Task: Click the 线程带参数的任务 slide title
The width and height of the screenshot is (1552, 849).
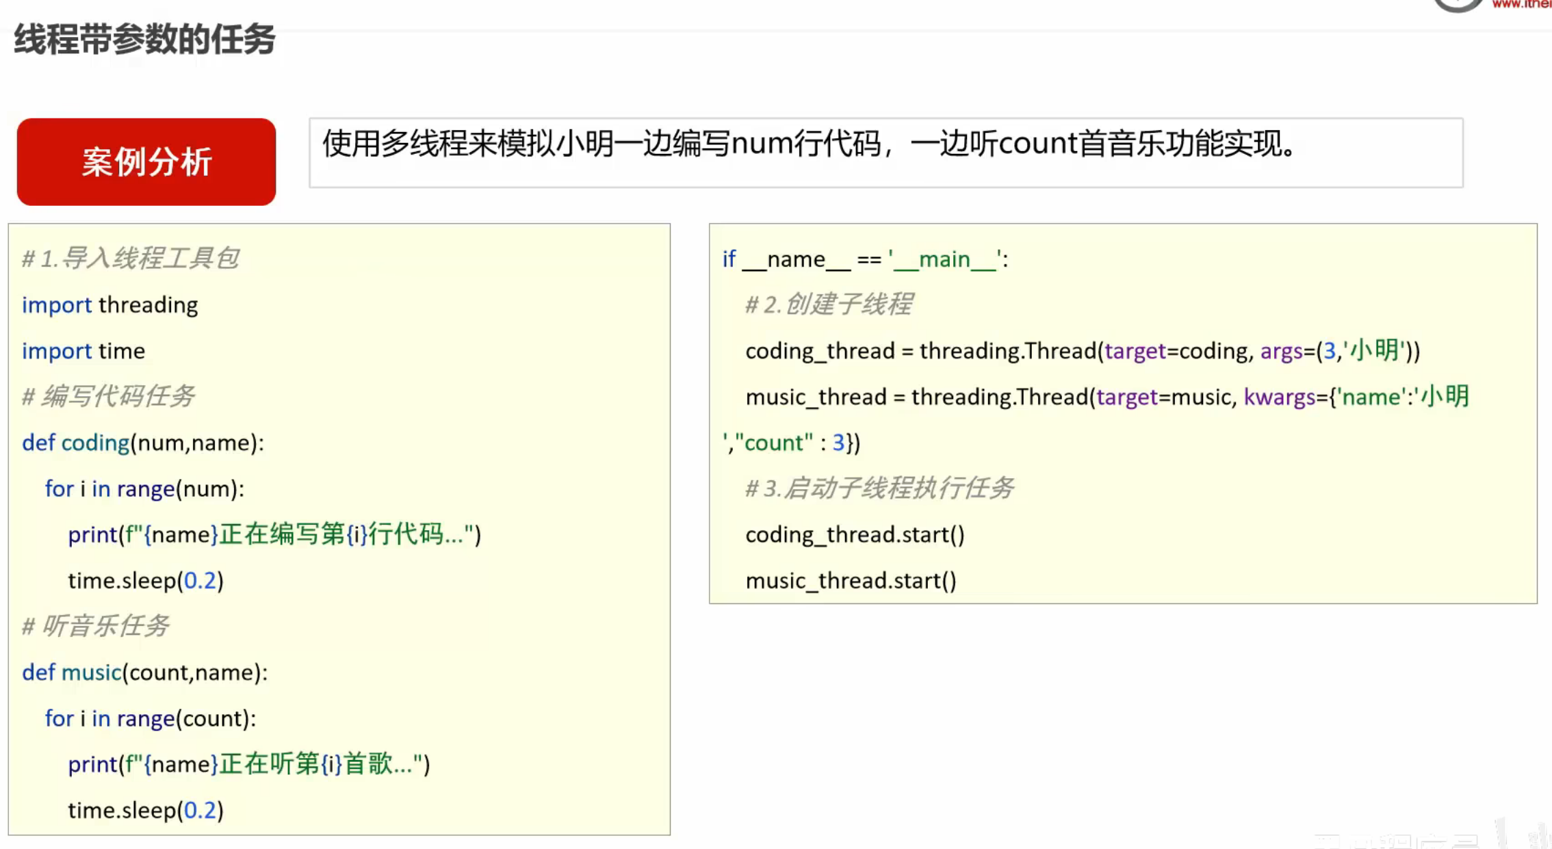Action: [x=144, y=39]
